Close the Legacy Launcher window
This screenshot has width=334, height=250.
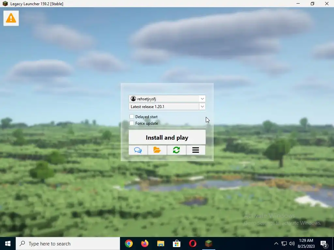click(326, 4)
